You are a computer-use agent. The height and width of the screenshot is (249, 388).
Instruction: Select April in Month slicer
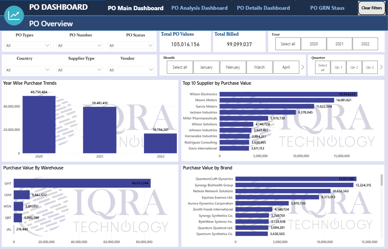tap(286, 67)
